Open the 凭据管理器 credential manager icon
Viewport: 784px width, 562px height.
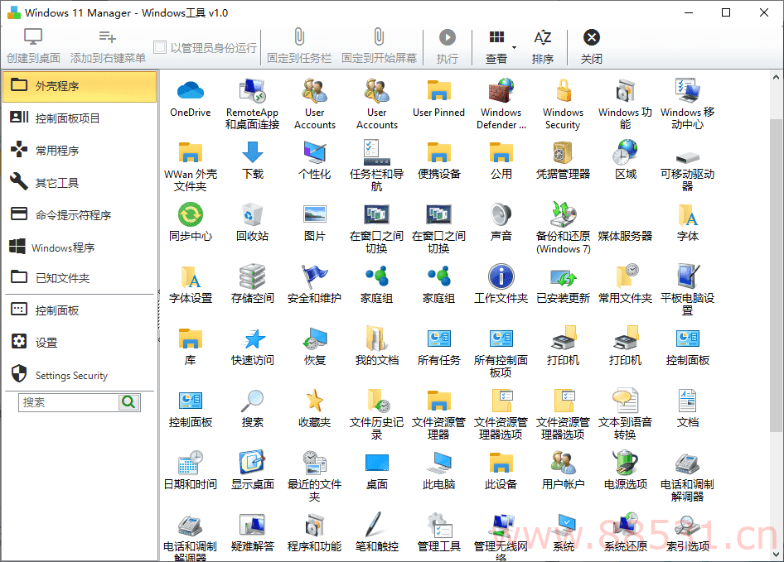tap(563, 153)
